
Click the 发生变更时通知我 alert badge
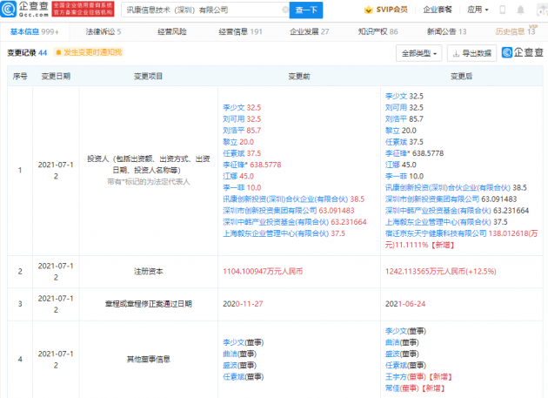pyautogui.click(x=89, y=52)
